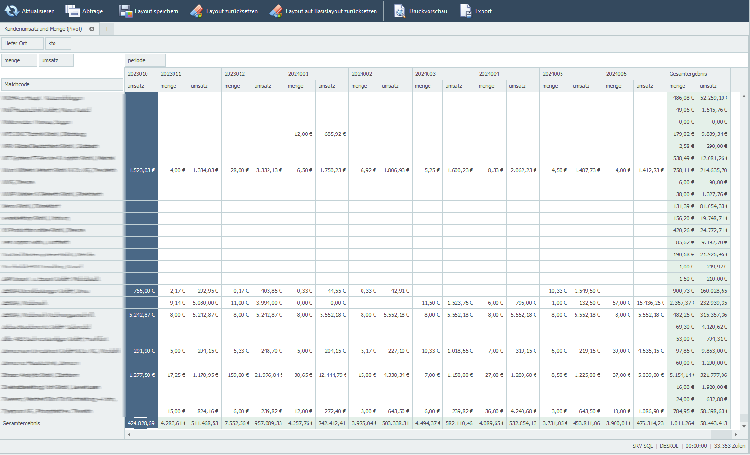Image resolution: width=750 pixels, height=455 pixels.
Task: Click the 00:00:00 timer in status bar
Action: (696, 446)
